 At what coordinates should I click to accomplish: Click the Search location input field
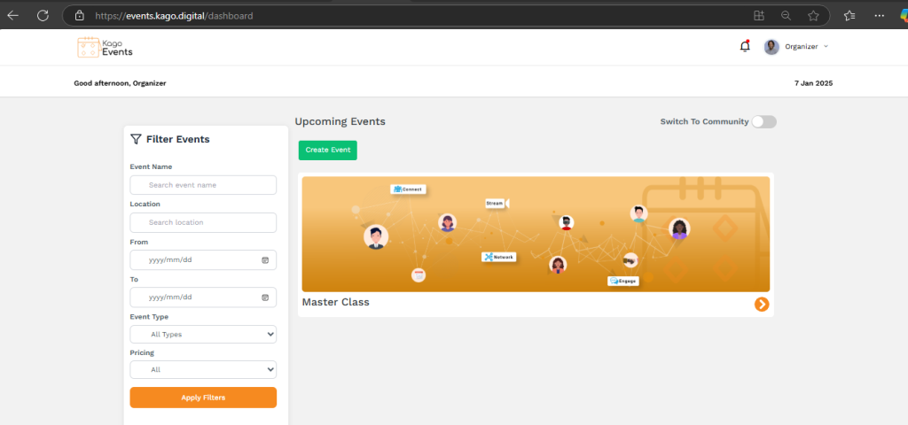[203, 222]
